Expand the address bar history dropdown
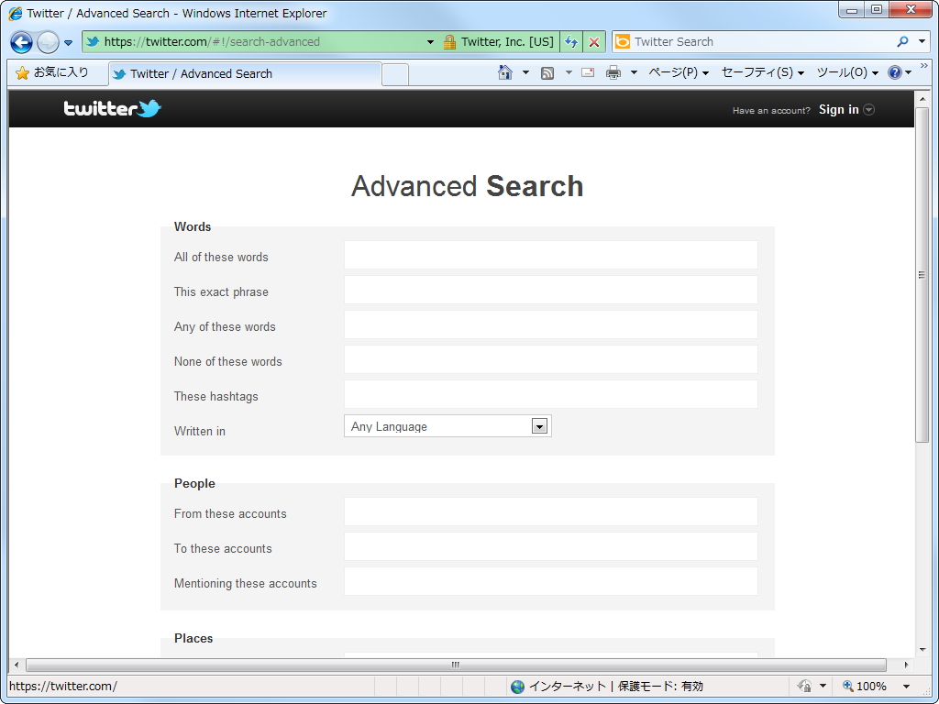Image resolution: width=939 pixels, height=704 pixels. [x=429, y=41]
